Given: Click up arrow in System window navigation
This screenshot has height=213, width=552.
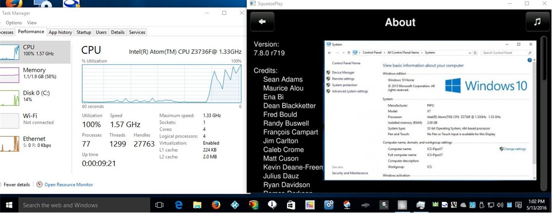Looking at the screenshot, I should (348, 53).
